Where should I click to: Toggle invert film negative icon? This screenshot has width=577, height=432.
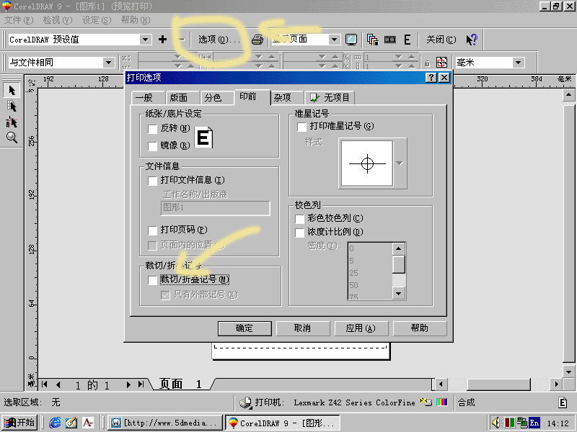pos(390,40)
